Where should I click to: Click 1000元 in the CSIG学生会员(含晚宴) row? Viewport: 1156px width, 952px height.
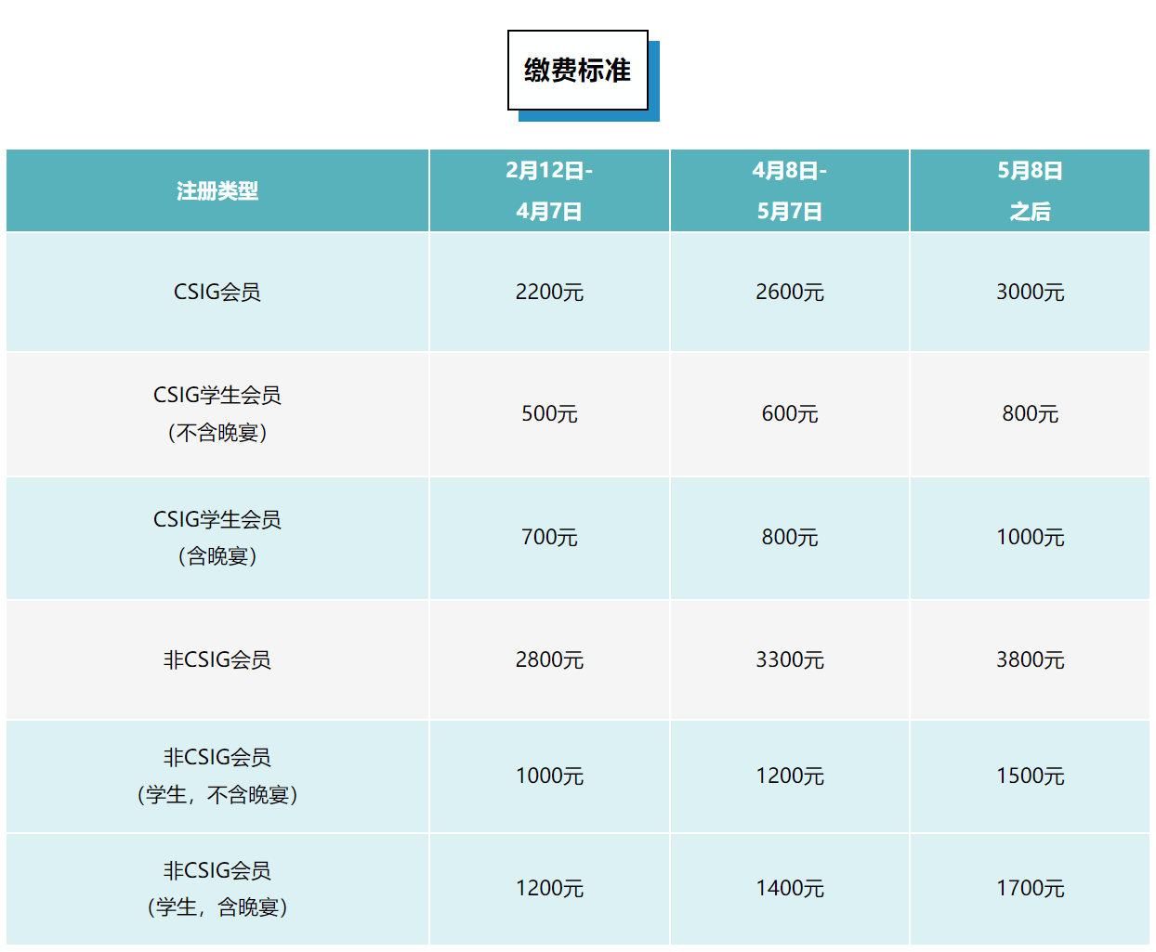[1030, 538]
